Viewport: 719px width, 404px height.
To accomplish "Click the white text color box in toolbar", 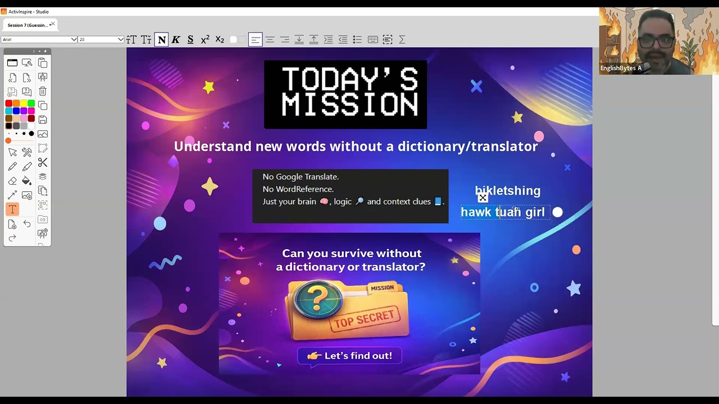I will coord(233,39).
